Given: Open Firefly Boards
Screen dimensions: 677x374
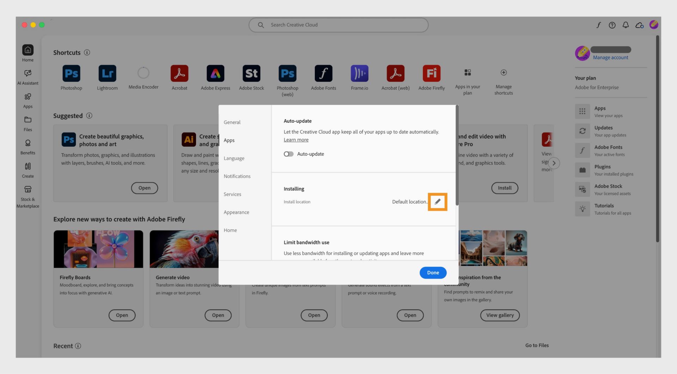Looking at the screenshot, I should 122,315.
